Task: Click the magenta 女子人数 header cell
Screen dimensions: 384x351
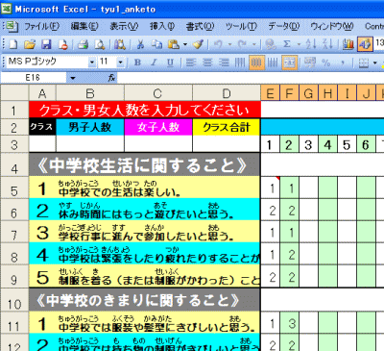Action: 158,127
